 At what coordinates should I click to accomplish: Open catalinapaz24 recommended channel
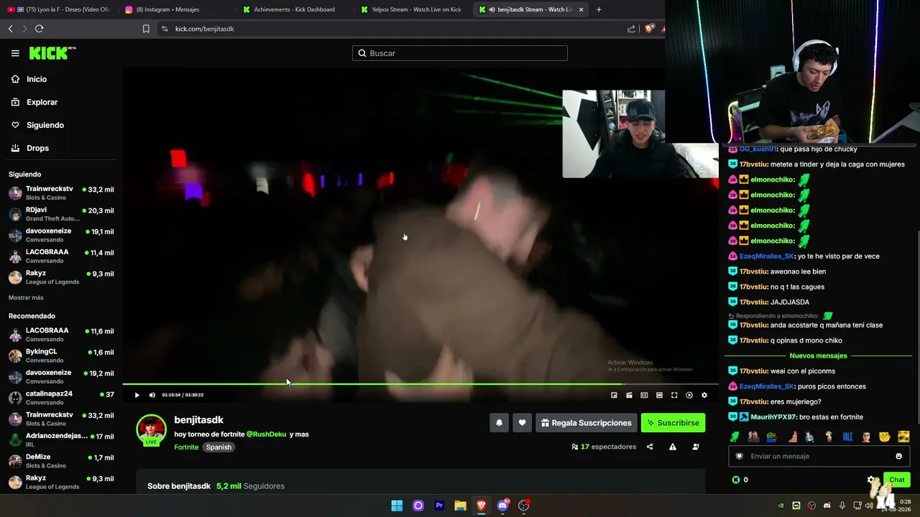tap(61, 398)
